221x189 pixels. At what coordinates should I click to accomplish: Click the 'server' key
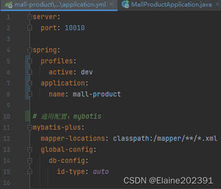45,17
